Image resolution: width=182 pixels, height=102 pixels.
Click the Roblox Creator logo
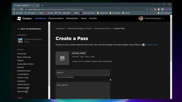tap(24, 18)
